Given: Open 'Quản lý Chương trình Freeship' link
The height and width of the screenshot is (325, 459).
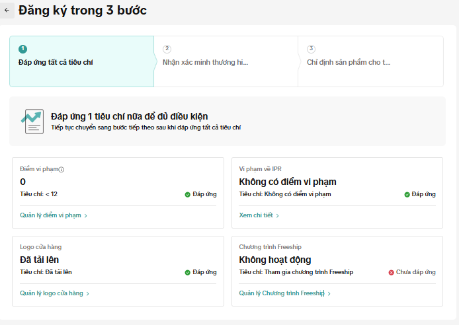Looking at the screenshot, I should [x=282, y=293].
